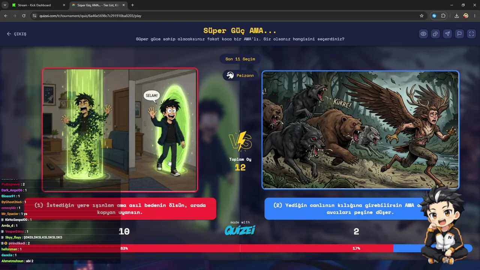Click the browser forward arrow
Image resolution: width=480 pixels, height=270 pixels.
pos(15,16)
